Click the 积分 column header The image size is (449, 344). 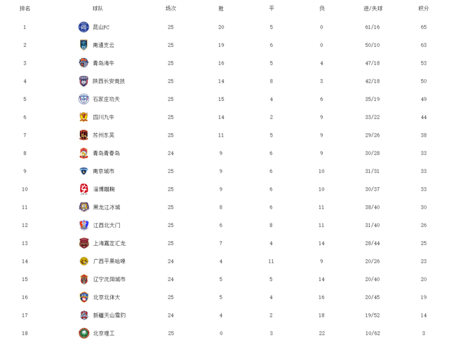[x=424, y=8]
